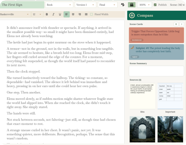This screenshot has height=145, width=186.
Task: Click the 'Sources (4)' heading
Action: (x=135, y=80)
